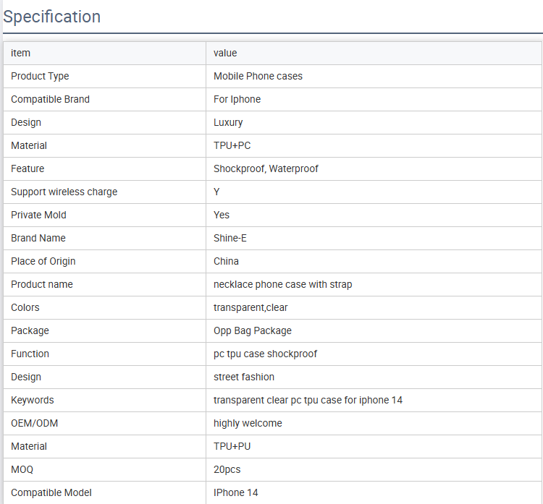Click the 'Luxury' design value
Viewport: 543px width, 504px height.
(x=228, y=122)
